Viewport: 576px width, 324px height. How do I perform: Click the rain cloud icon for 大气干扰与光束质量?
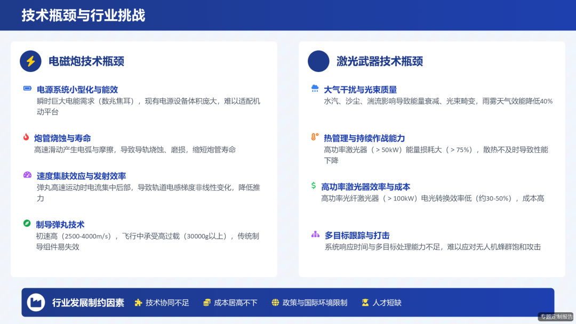(x=314, y=89)
